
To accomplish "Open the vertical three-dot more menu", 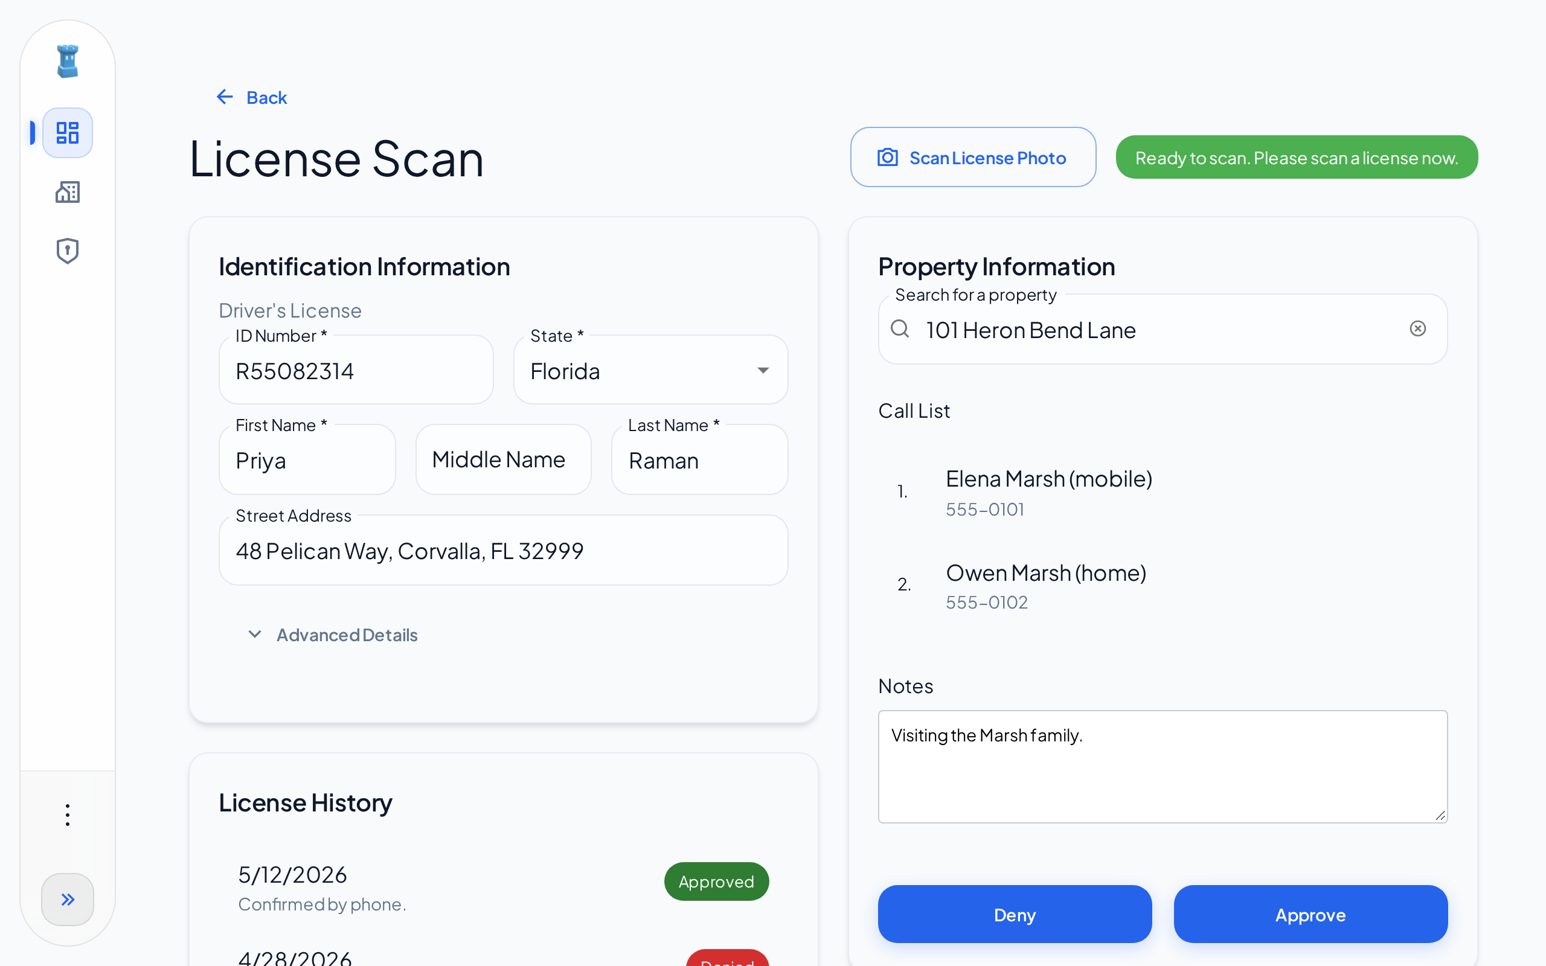I will point(68,814).
